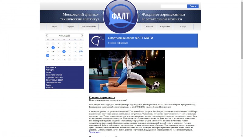Click the АПРЕЛЬ 2015 calendar title
Screen dimensions: 243x137
[64, 36]
